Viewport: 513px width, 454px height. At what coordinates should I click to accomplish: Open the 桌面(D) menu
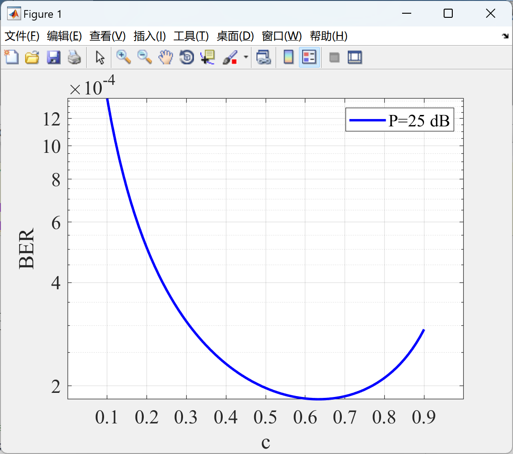click(235, 36)
